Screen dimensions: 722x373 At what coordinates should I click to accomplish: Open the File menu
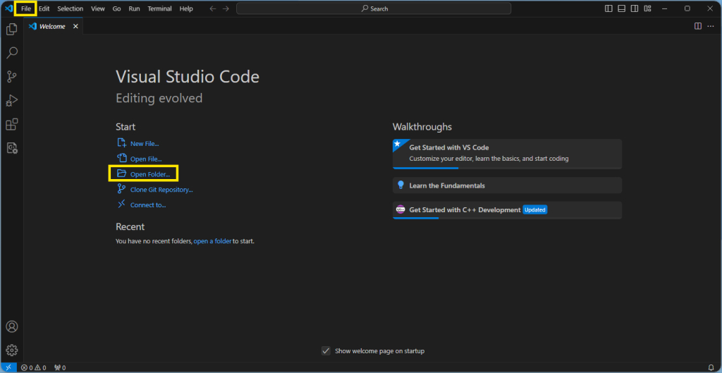coord(26,8)
